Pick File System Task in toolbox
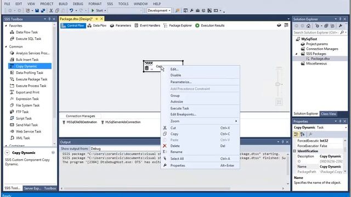 click(x=27, y=105)
